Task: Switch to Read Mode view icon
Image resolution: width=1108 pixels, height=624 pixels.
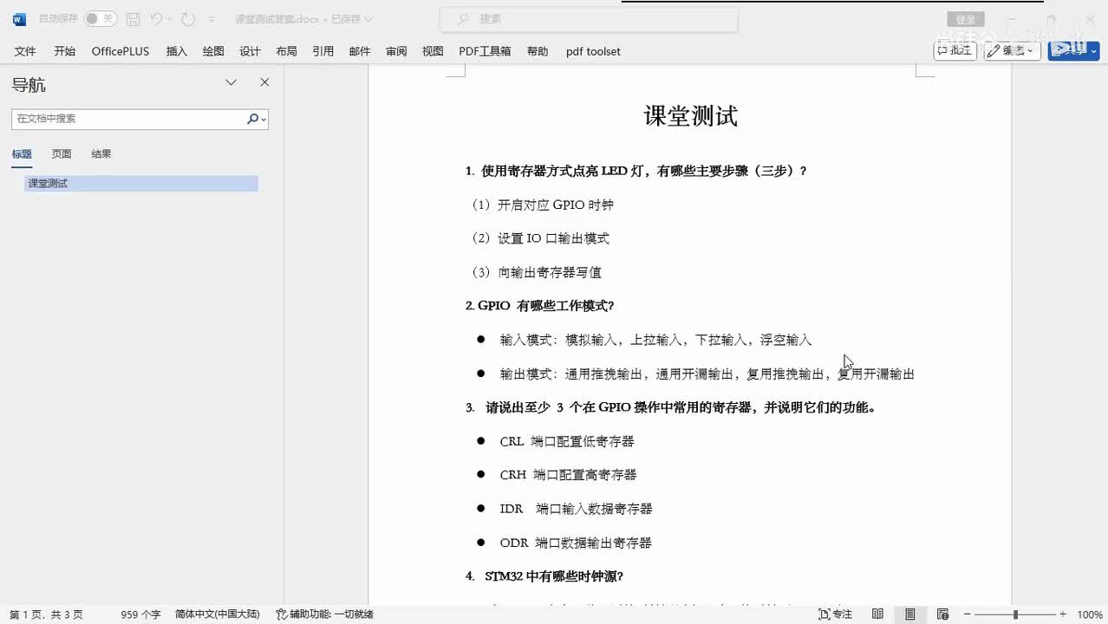Action: (x=877, y=614)
